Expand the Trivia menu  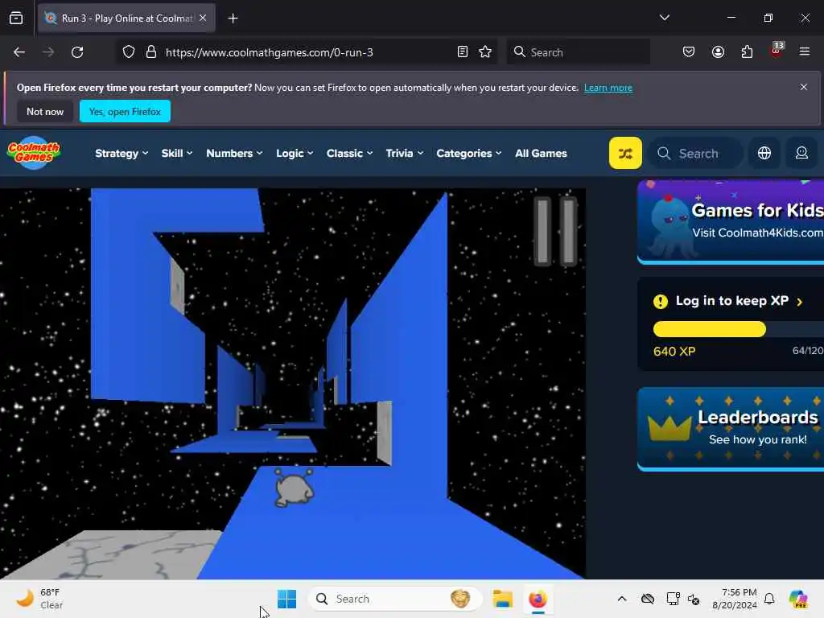(x=404, y=153)
